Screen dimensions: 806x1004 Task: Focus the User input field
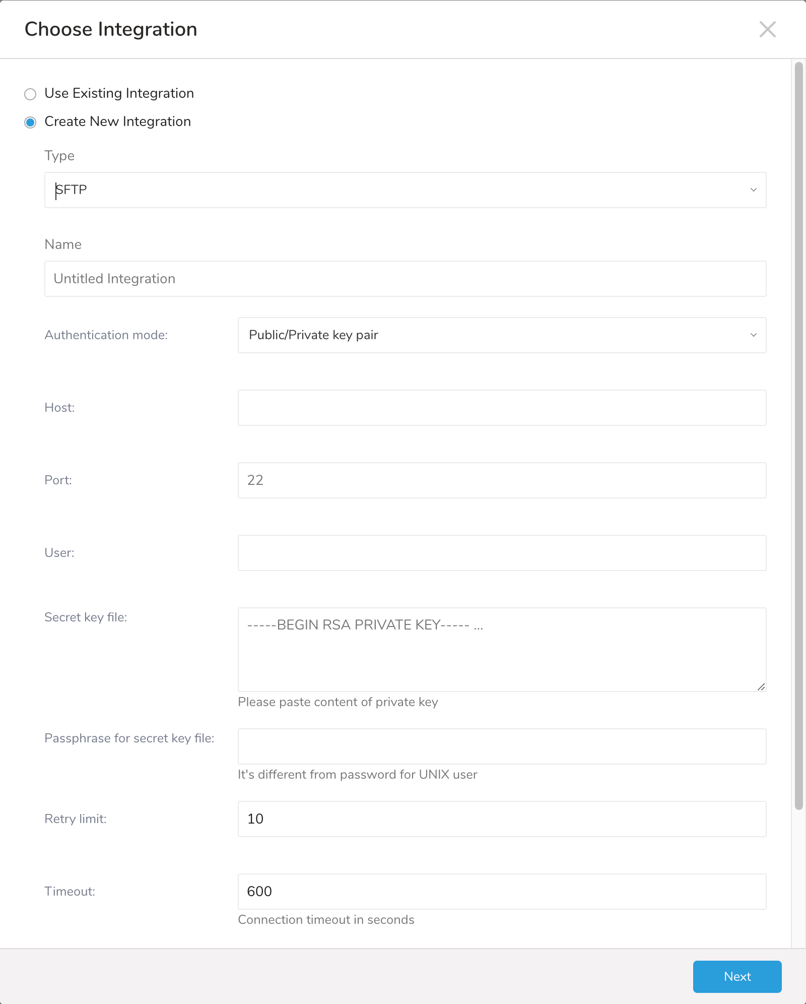coord(502,553)
